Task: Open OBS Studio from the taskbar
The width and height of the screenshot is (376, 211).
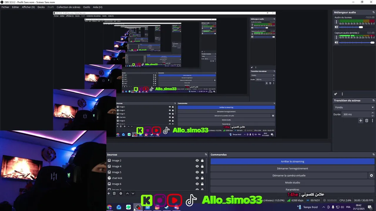Action: point(138,207)
